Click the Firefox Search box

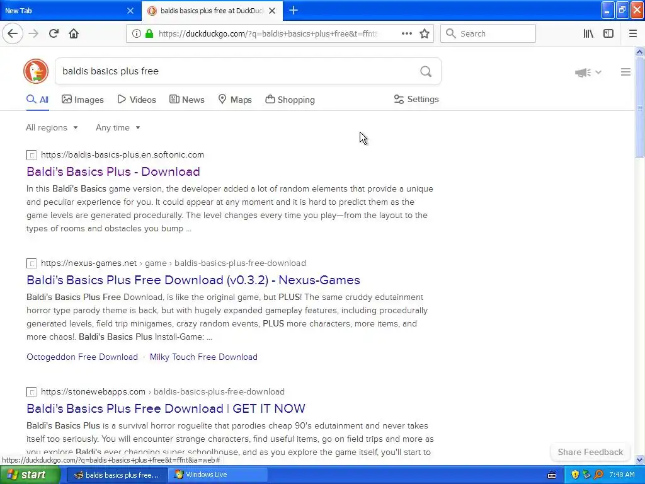tap(488, 33)
